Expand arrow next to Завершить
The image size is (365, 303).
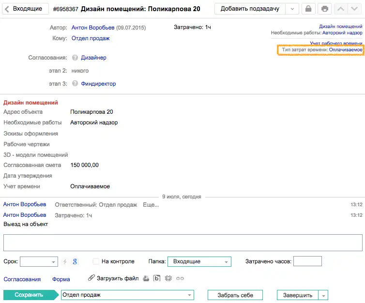(x=323, y=295)
